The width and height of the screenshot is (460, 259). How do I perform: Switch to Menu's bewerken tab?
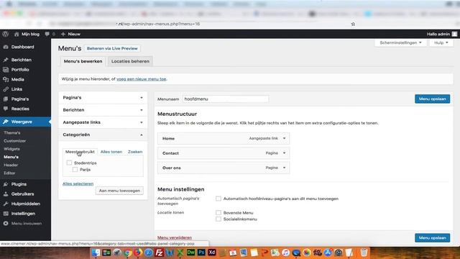coord(83,61)
